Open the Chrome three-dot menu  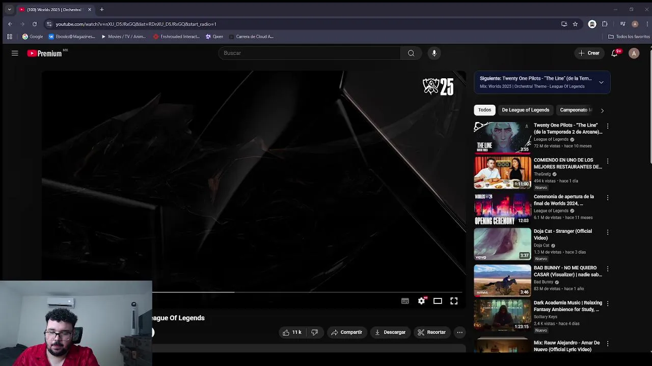pos(646,24)
